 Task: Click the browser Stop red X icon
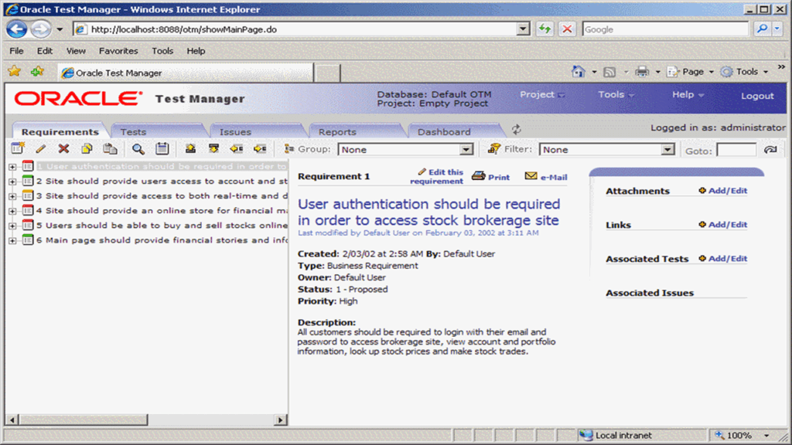(x=567, y=29)
